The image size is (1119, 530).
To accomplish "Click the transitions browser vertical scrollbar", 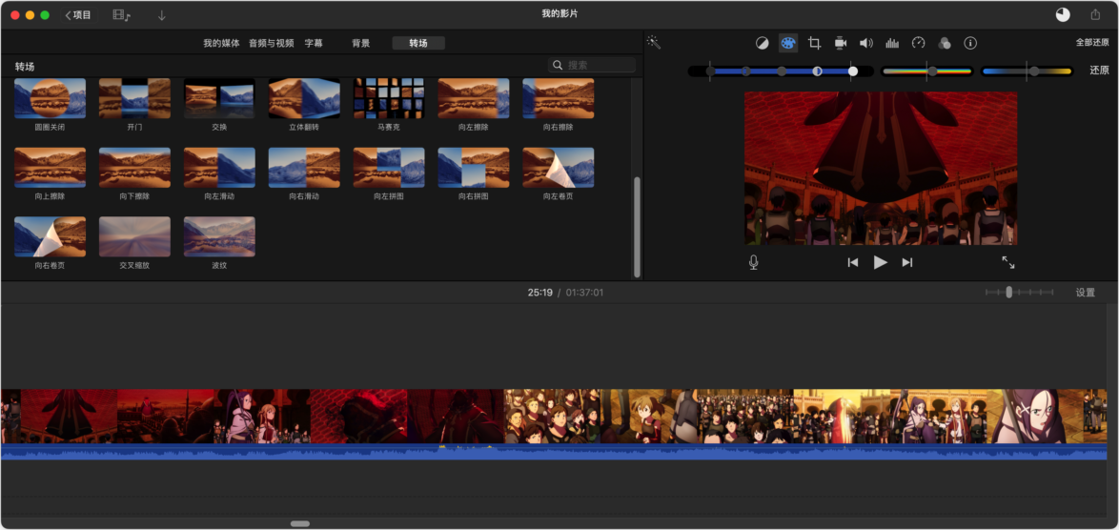I will pos(637,227).
